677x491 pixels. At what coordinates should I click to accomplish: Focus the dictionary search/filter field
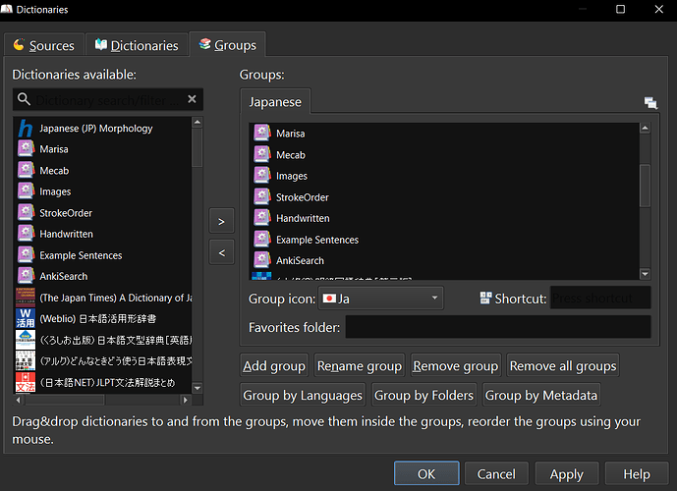click(x=108, y=99)
